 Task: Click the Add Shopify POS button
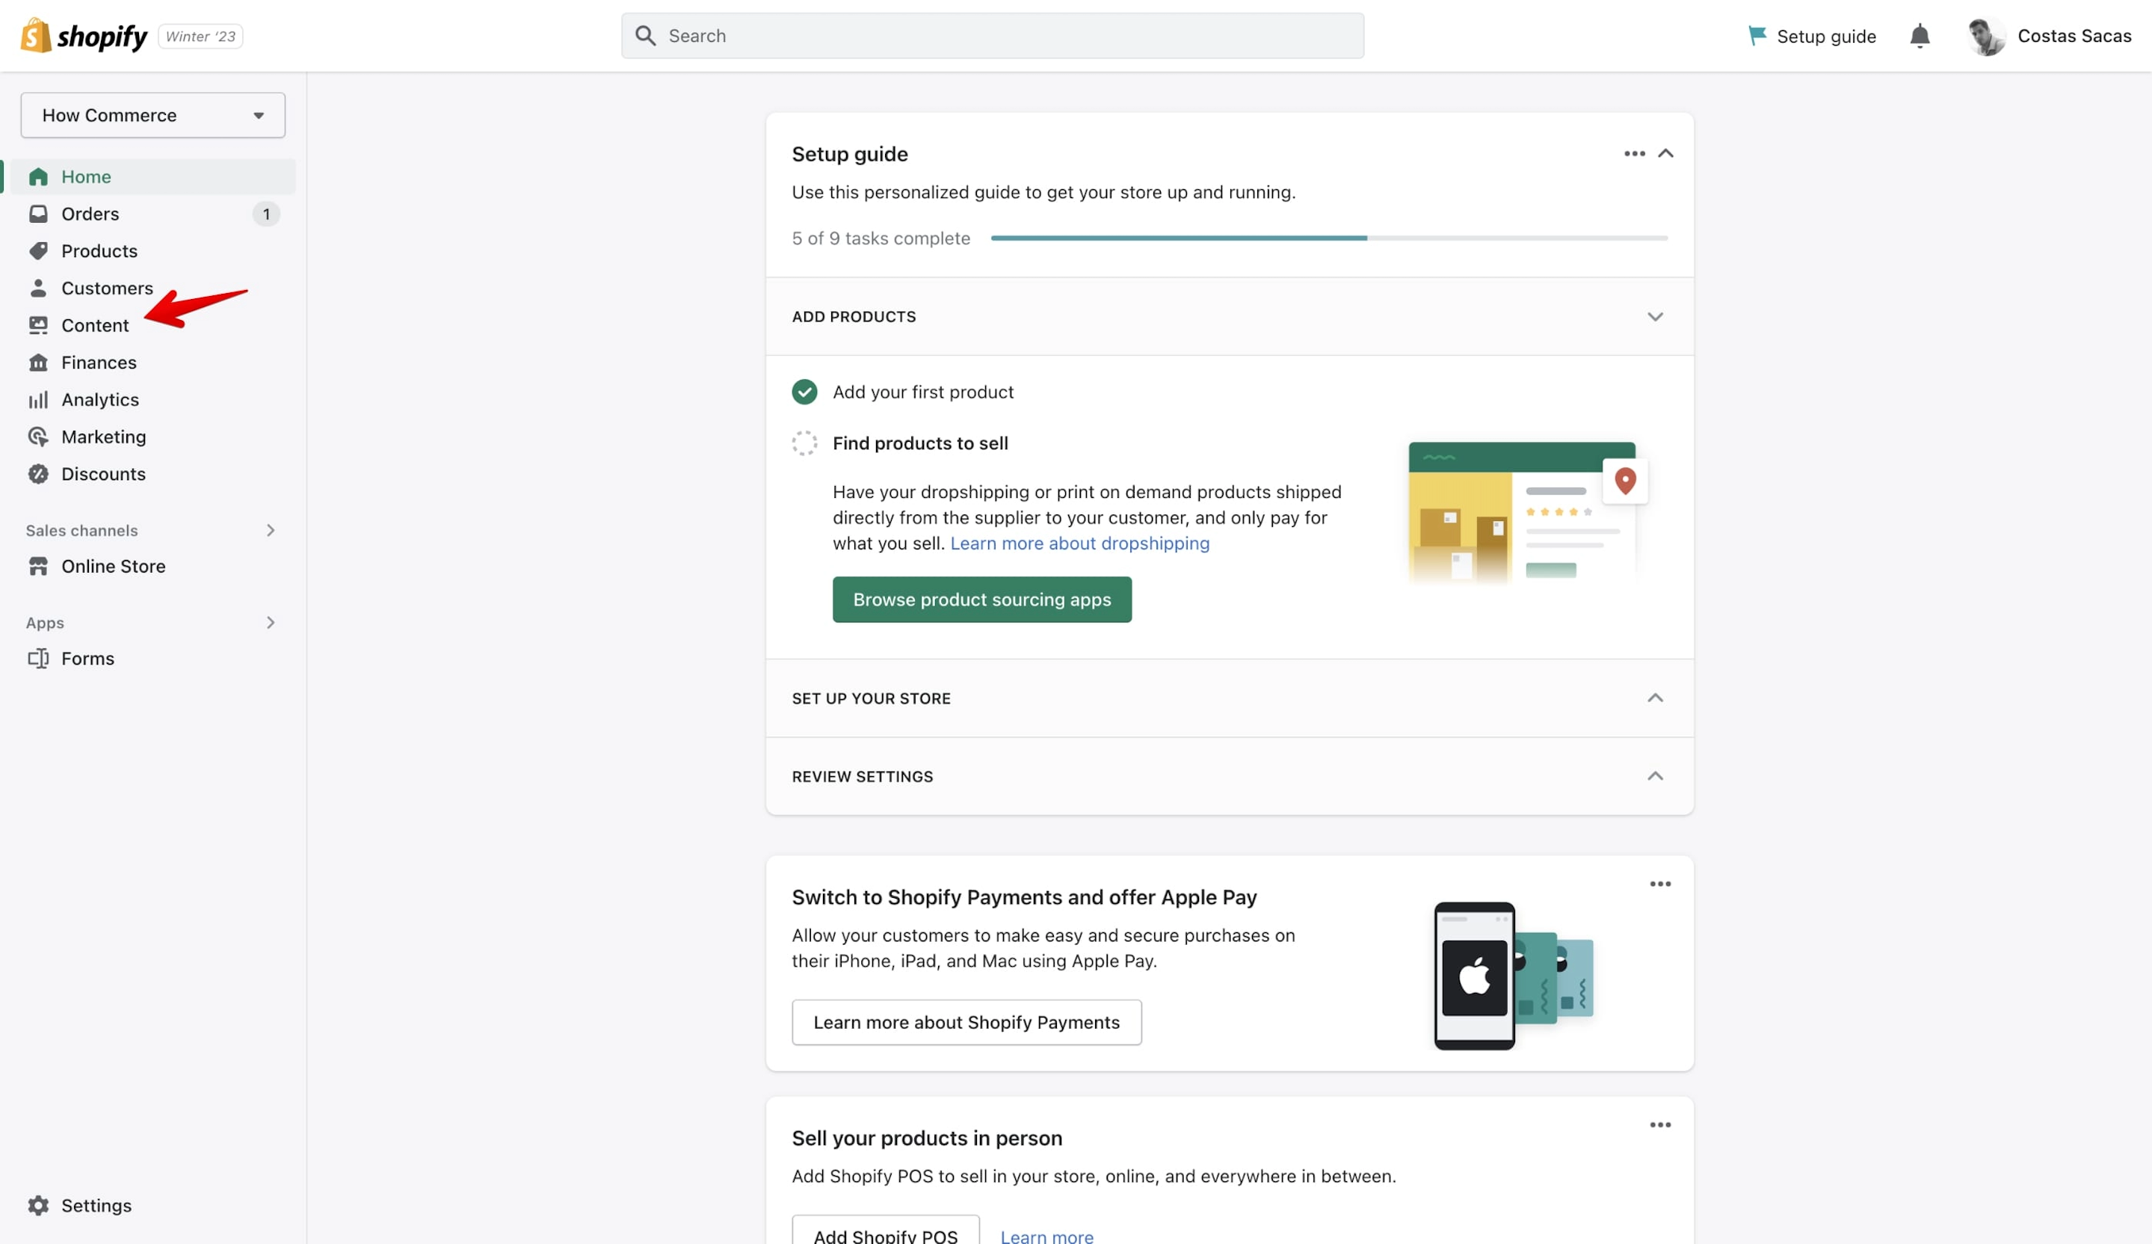click(x=886, y=1231)
